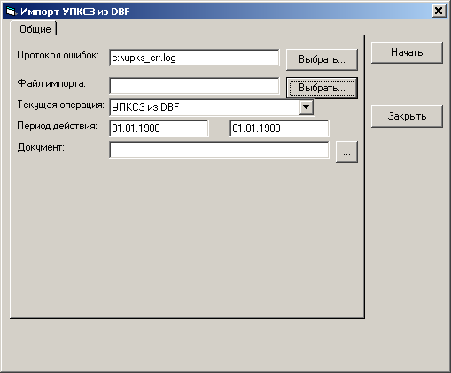Start import with the Начать button
This screenshot has width=451, height=373.
(407, 52)
